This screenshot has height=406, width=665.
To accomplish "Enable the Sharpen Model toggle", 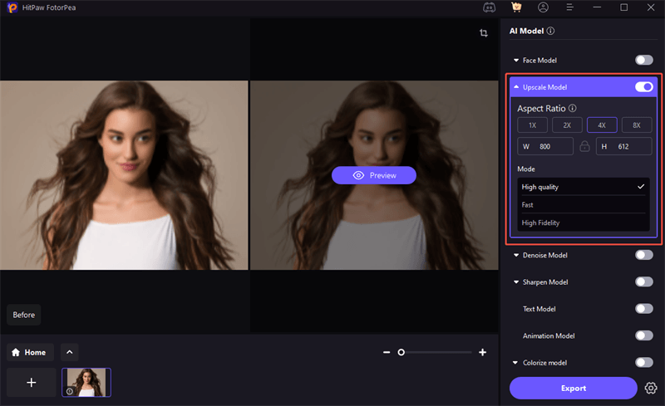I will tap(643, 281).
